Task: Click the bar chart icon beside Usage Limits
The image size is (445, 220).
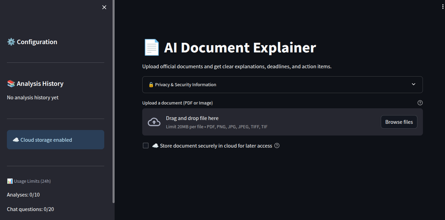Action: 10,181
